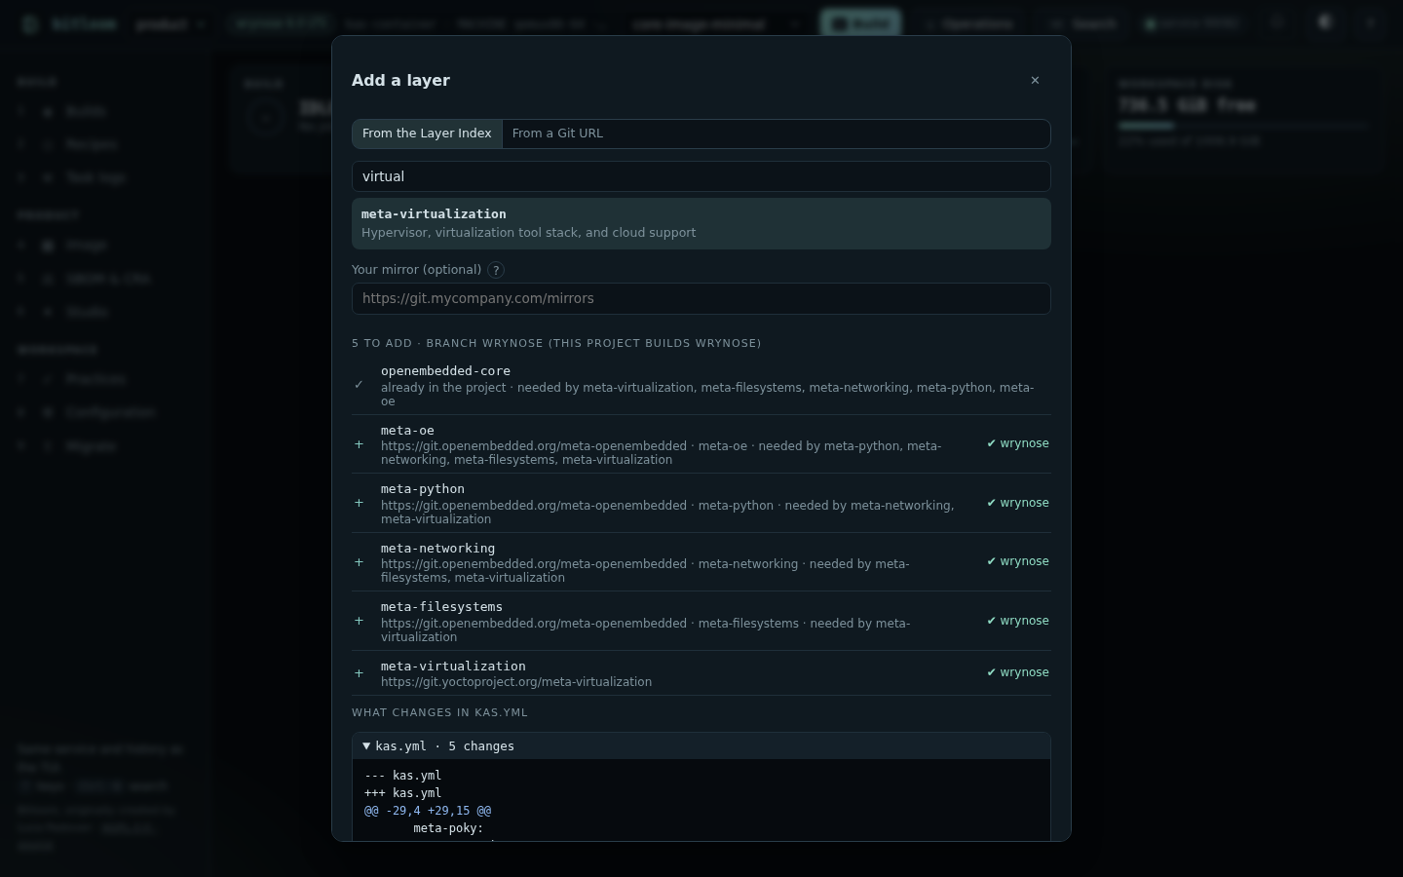Click the meta-oe layer name
The width and height of the screenshot is (1403, 877).
pos(407,431)
